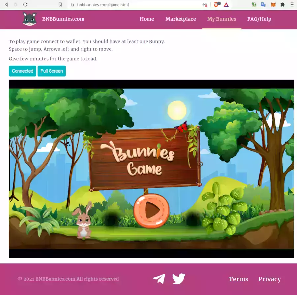Click the BNBBunnies.com site title

63,19
